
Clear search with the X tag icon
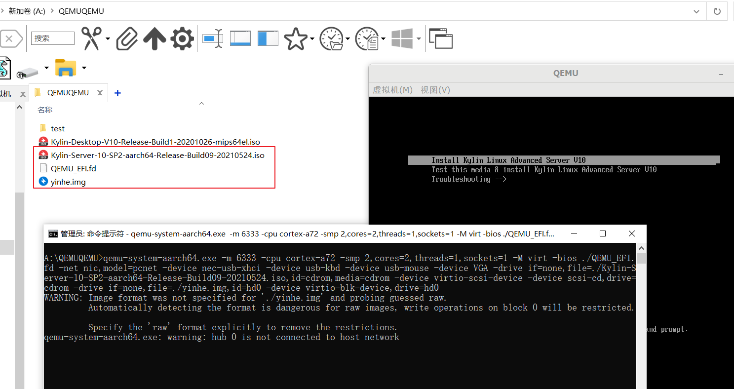pos(11,39)
